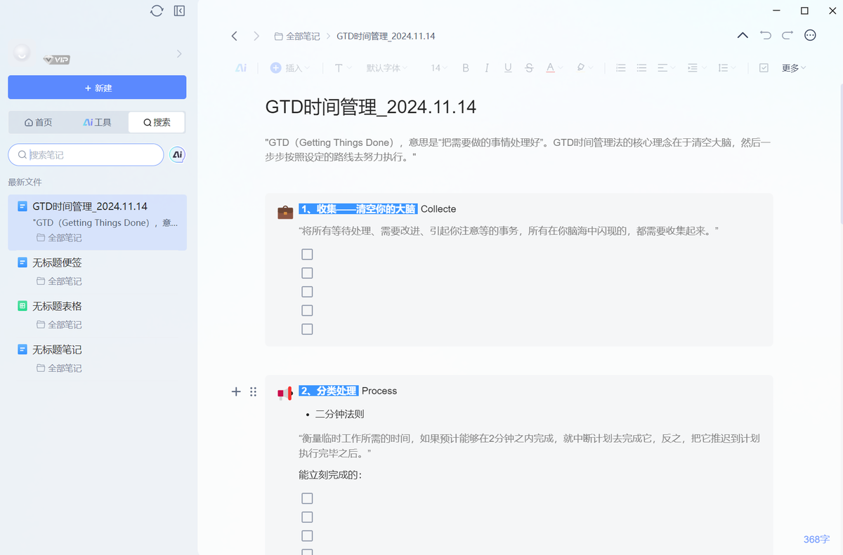Open the 插入 insert dropdown
The width and height of the screenshot is (843, 555).
click(x=289, y=68)
